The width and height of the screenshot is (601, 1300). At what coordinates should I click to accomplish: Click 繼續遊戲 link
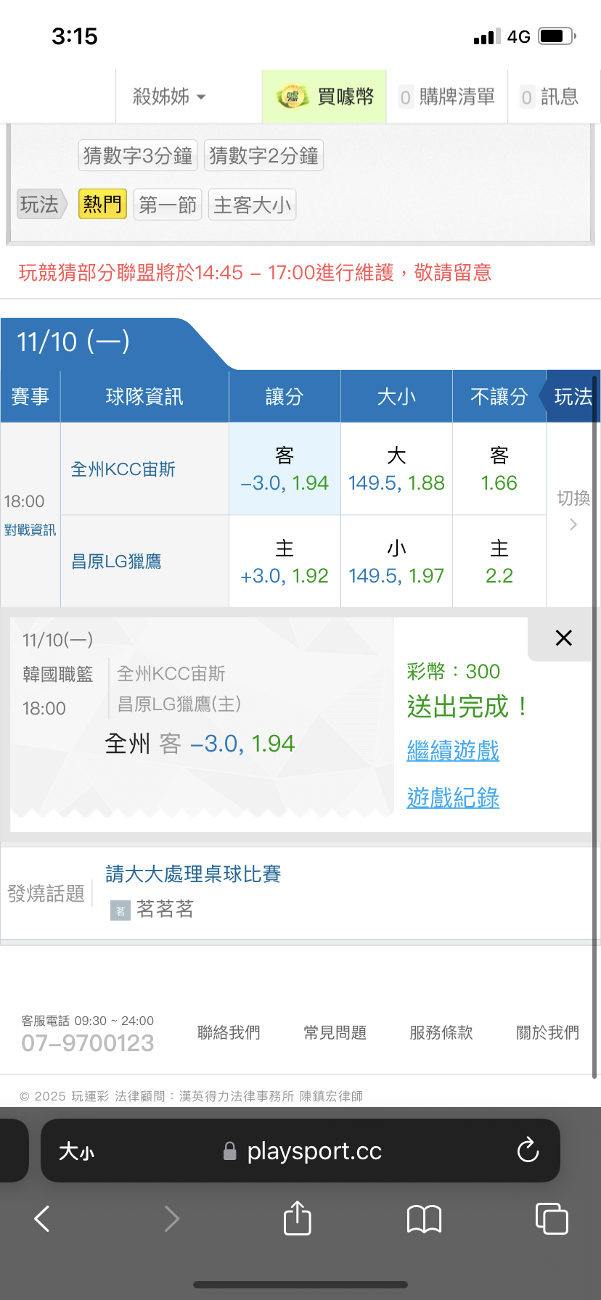[x=453, y=750]
